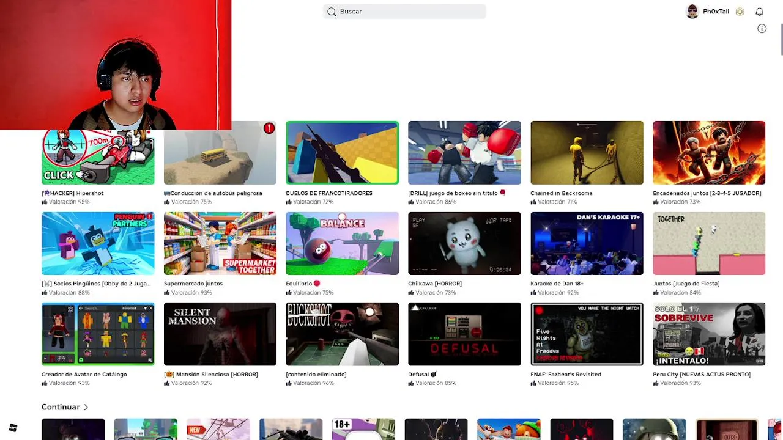Open the Robux coin icon
This screenshot has height=440, width=783.
point(740,12)
